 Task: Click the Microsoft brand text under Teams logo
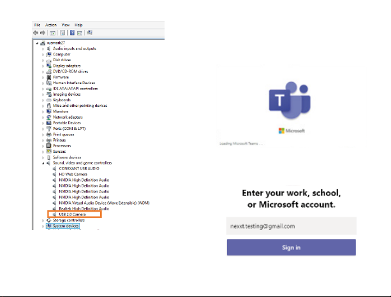tap(295, 131)
